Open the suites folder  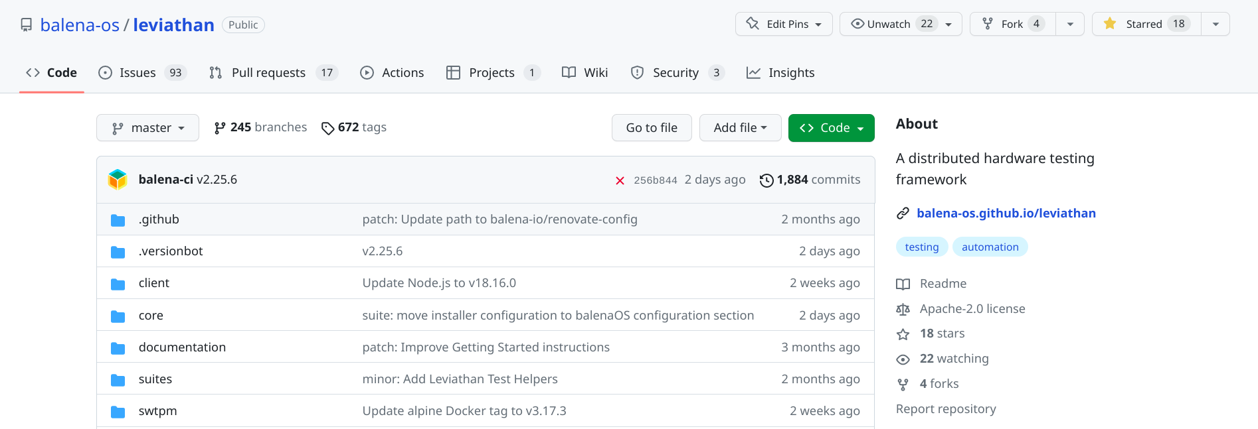(155, 379)
